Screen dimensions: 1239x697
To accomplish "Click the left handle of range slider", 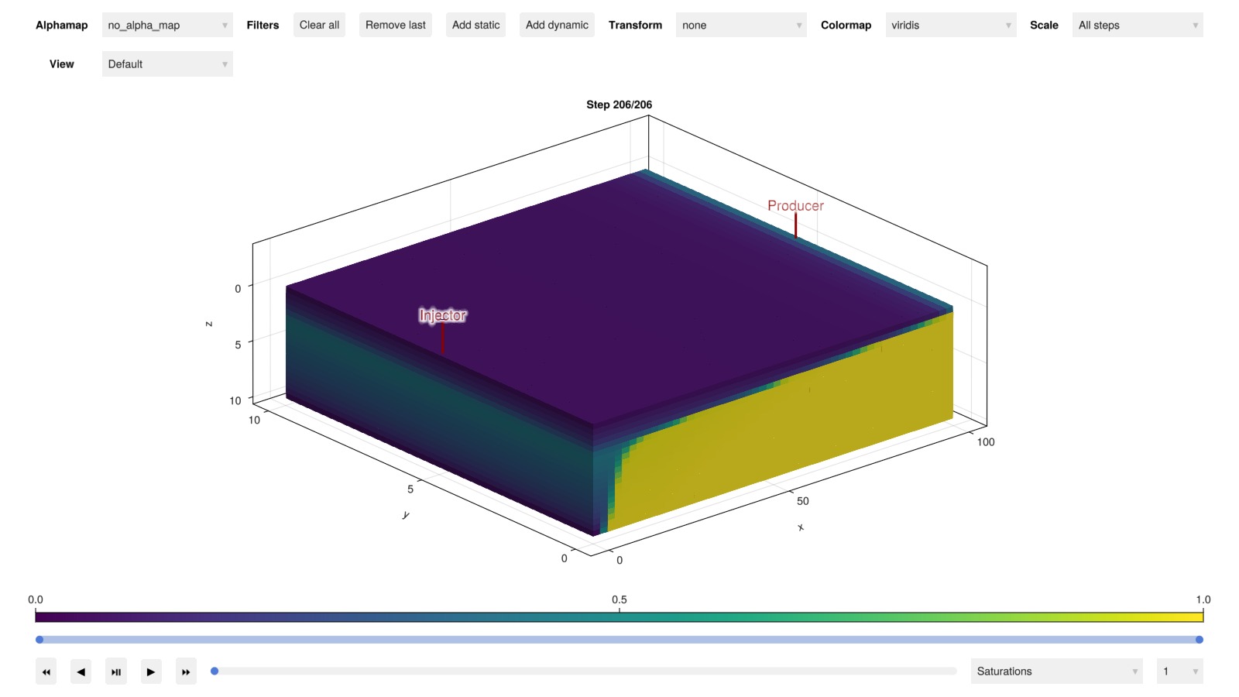I will (39, 640).
